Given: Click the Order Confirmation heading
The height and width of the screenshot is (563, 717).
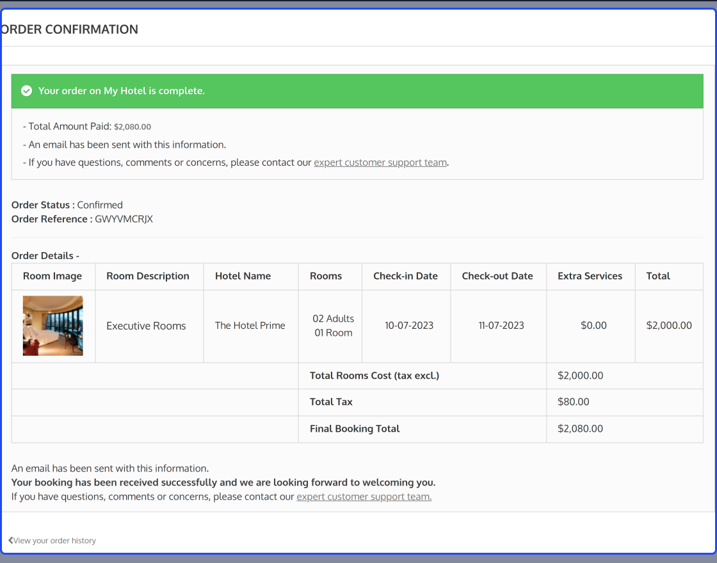Looking at the screenshot, I should 69,29.
